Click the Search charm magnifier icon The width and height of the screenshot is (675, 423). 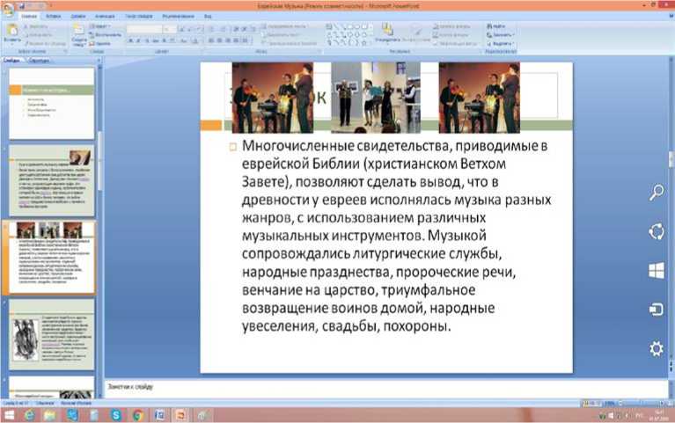point(656,193)
